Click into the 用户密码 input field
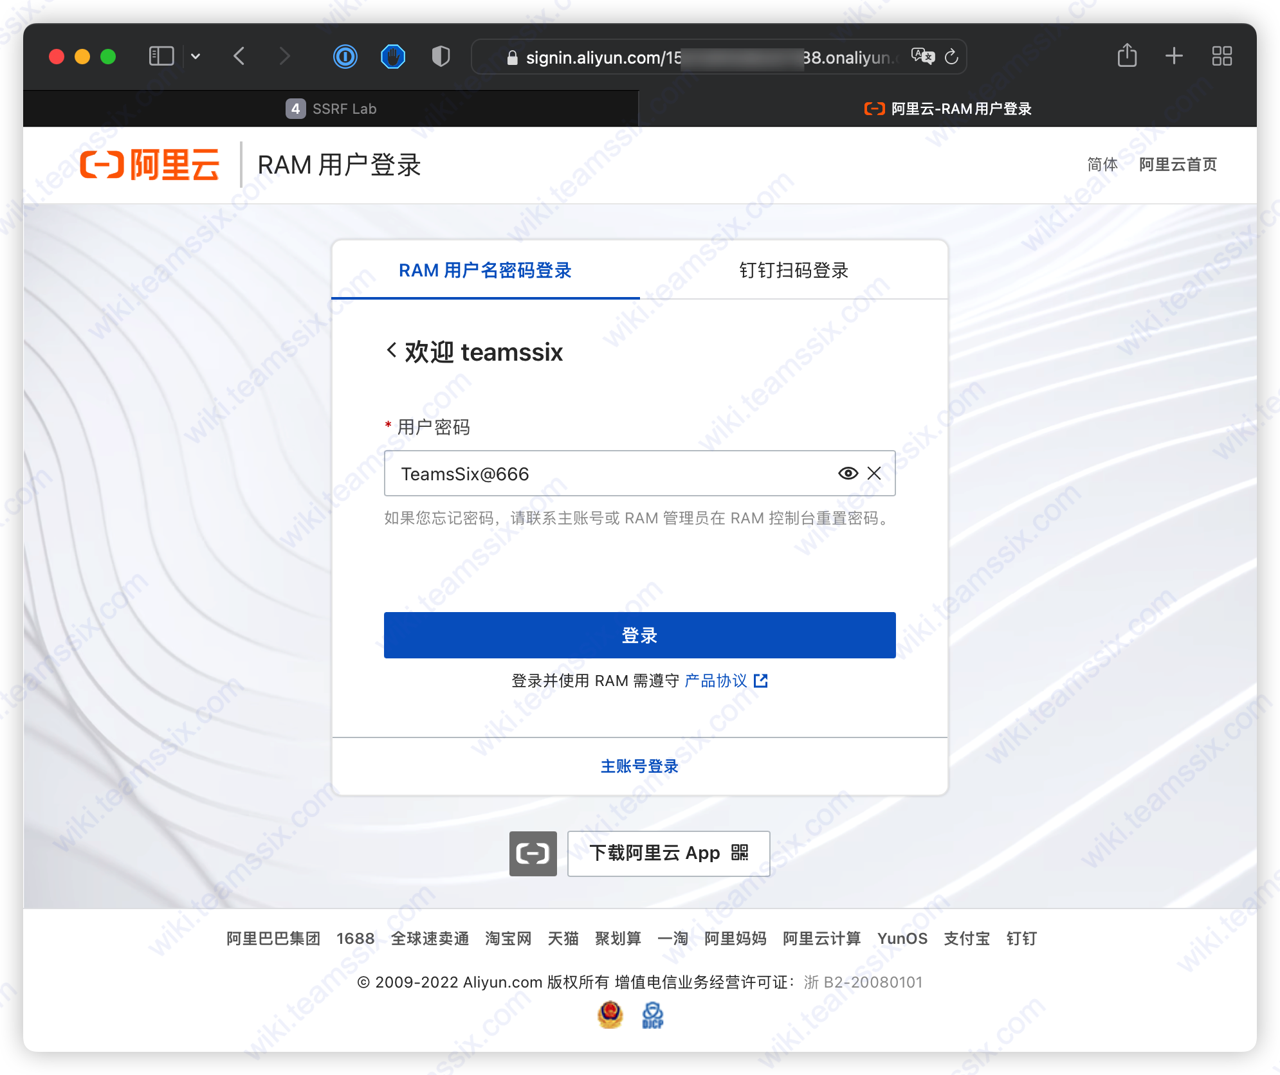Viewport: 1280px width, 1075px height. 605,474
